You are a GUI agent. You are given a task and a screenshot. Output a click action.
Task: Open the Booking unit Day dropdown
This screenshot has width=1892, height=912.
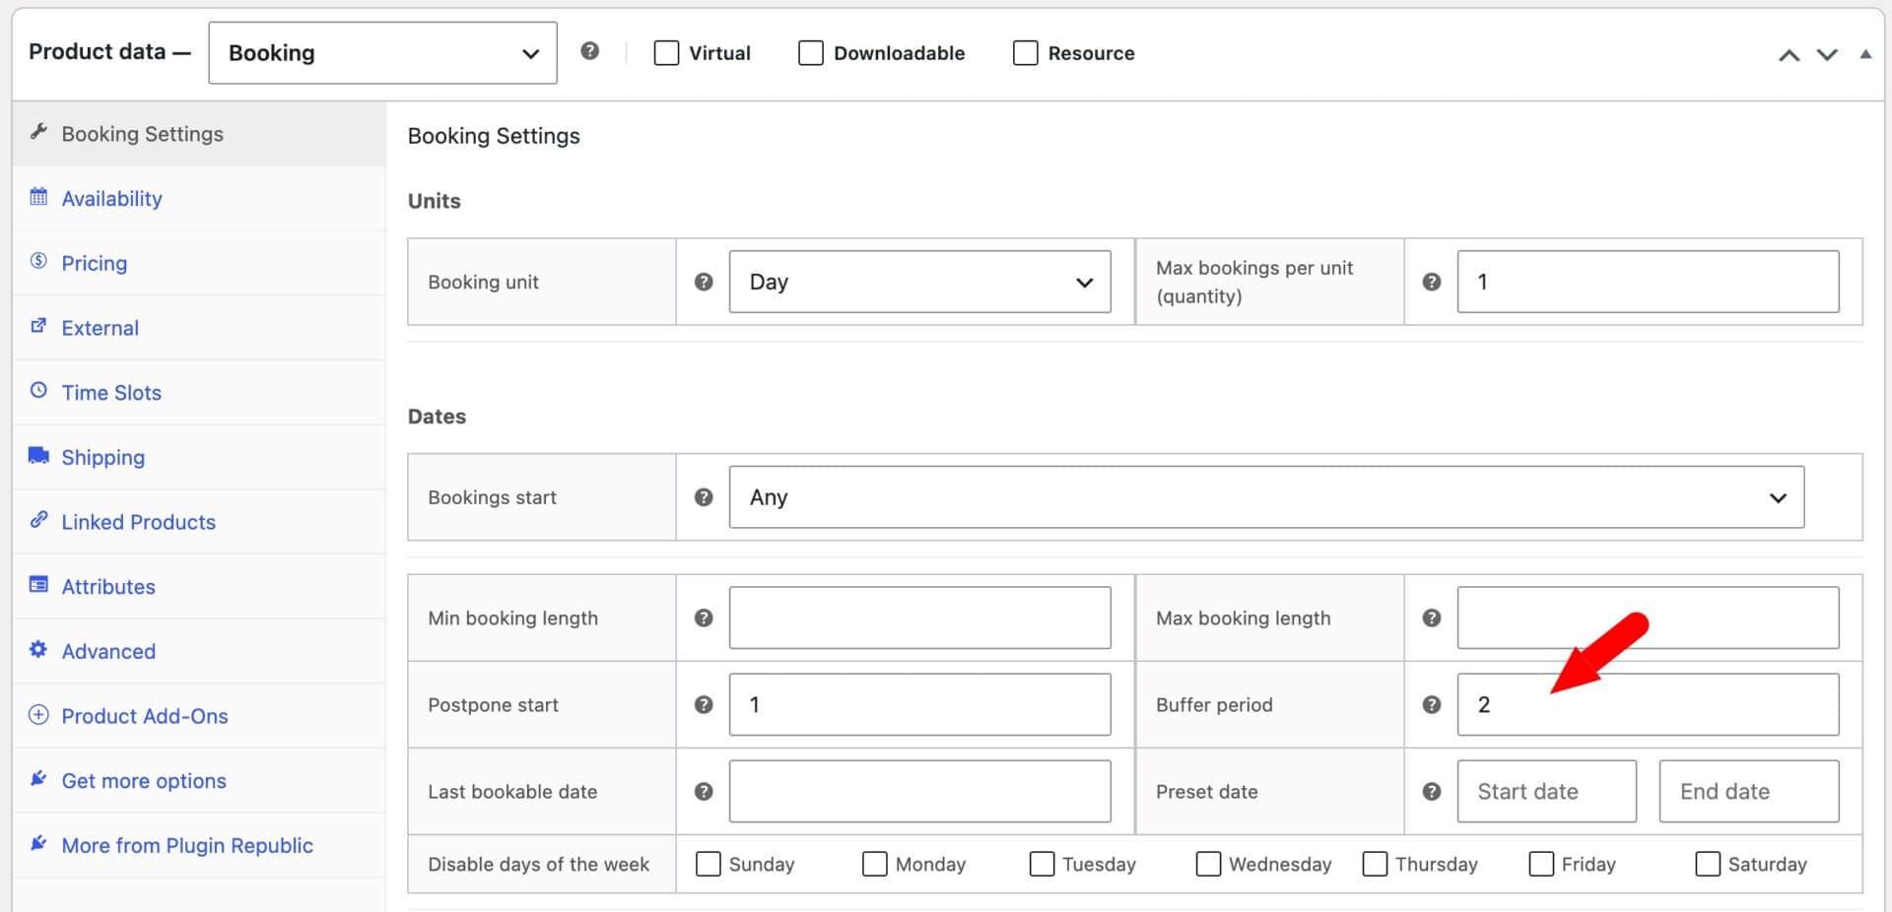click(919, 282)
